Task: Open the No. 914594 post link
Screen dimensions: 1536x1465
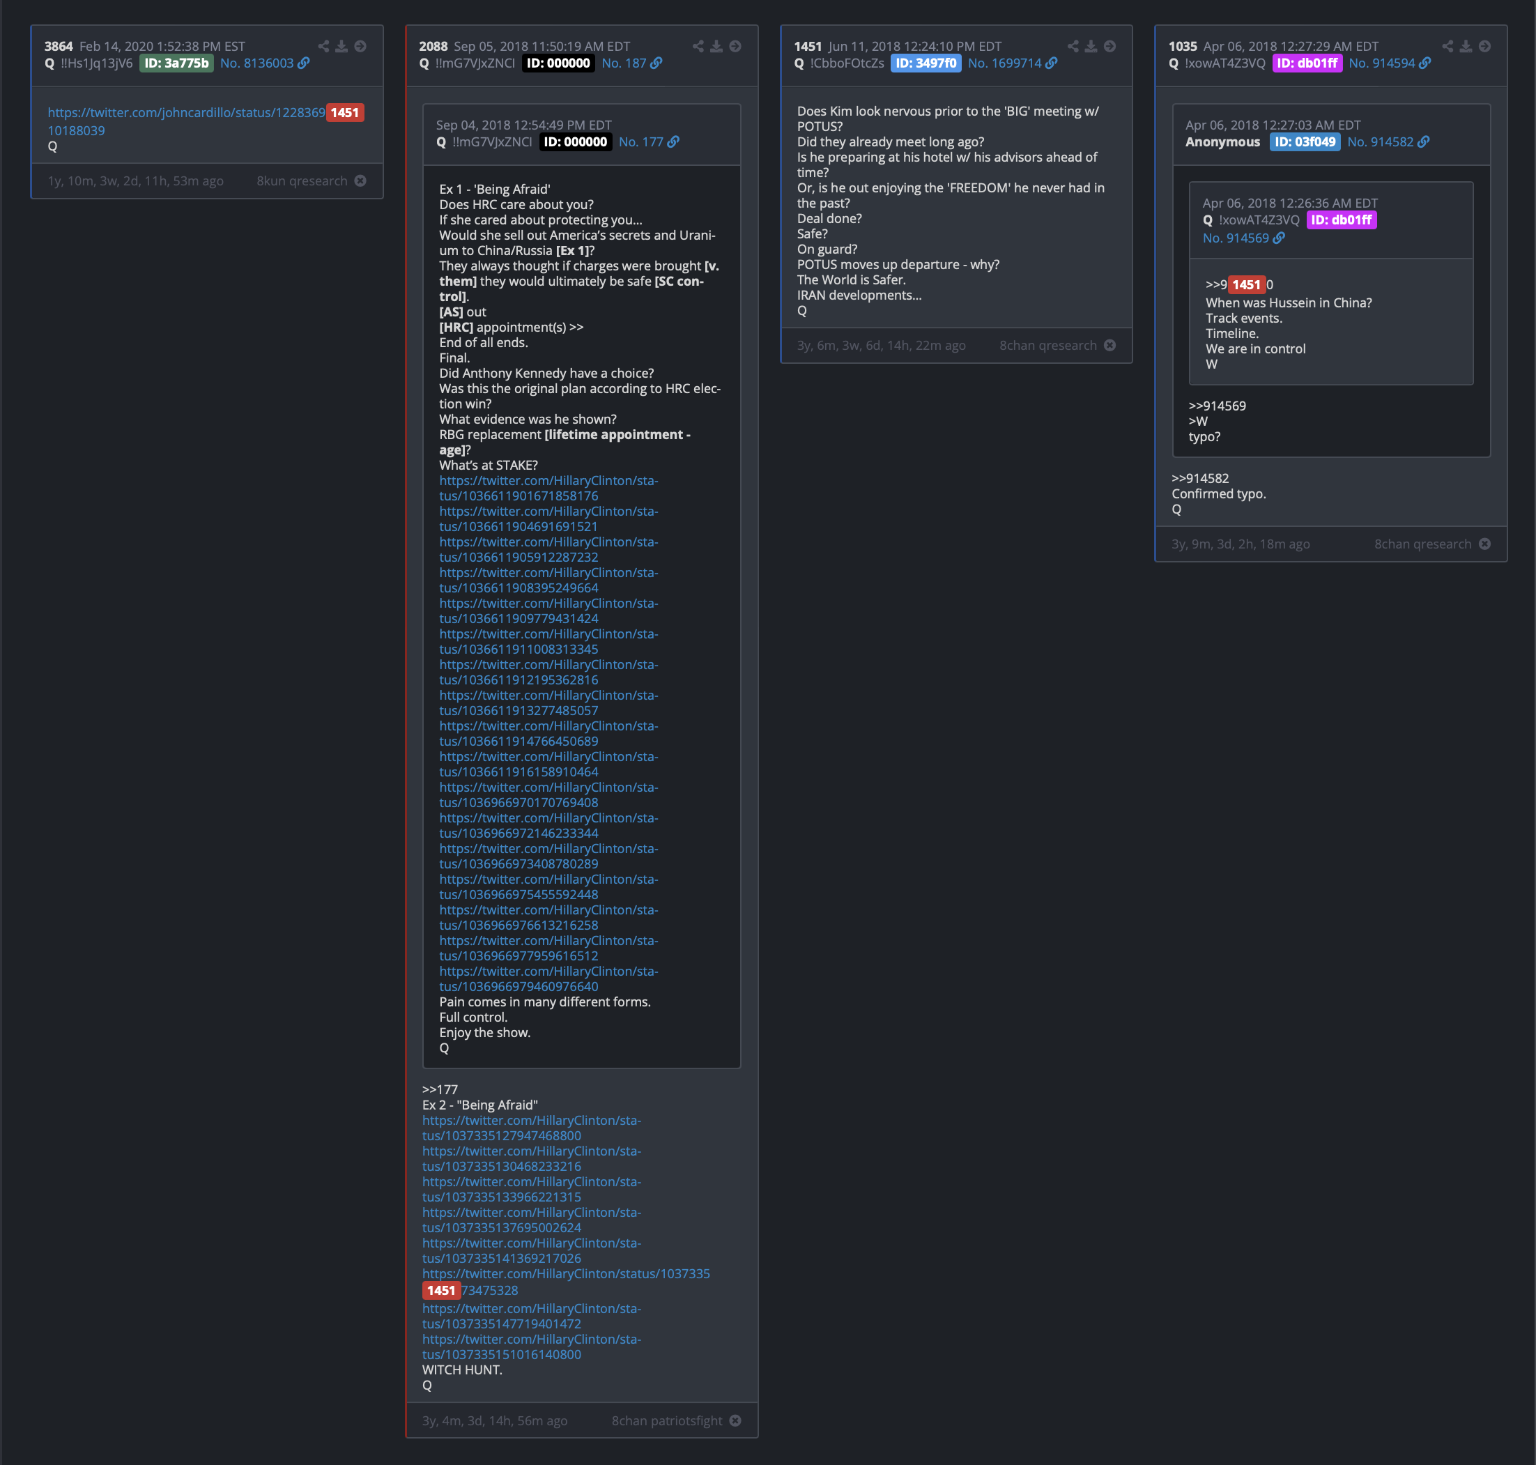Action: tap(1382, 63)
